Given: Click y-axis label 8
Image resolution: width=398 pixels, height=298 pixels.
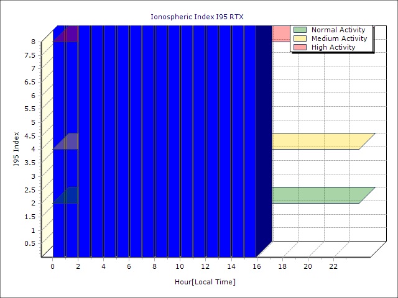Looking at the screenshot, I should [x=34, y=42].
